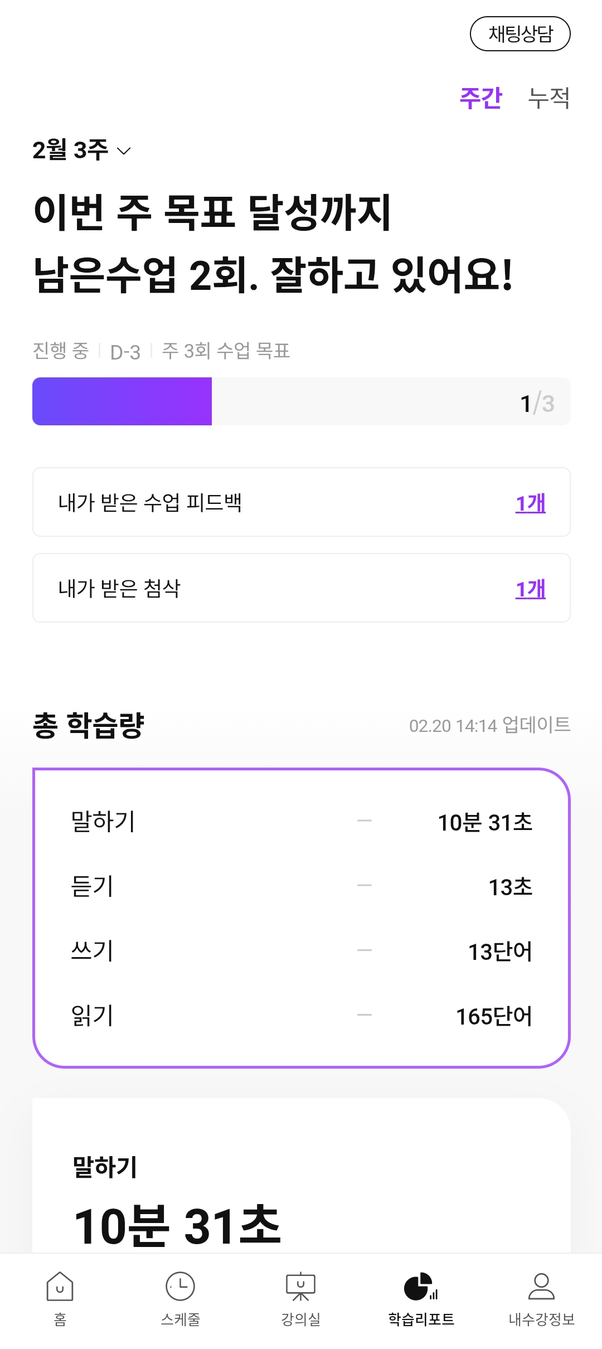
Task: Click the 2월 3주 week selector label
Action: click(x=70, y=151)
